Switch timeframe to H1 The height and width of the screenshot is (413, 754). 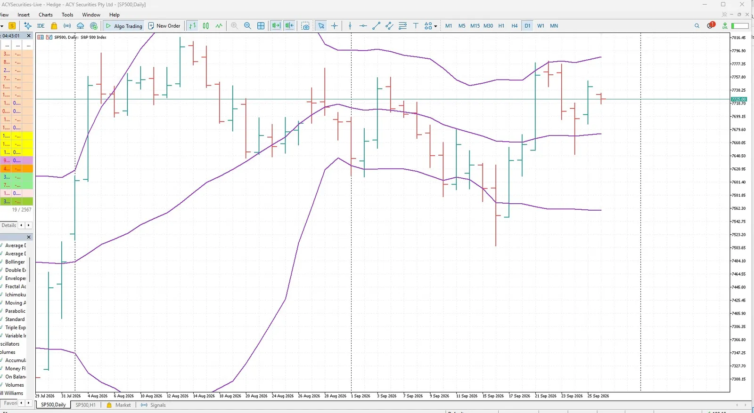point(501,26)
